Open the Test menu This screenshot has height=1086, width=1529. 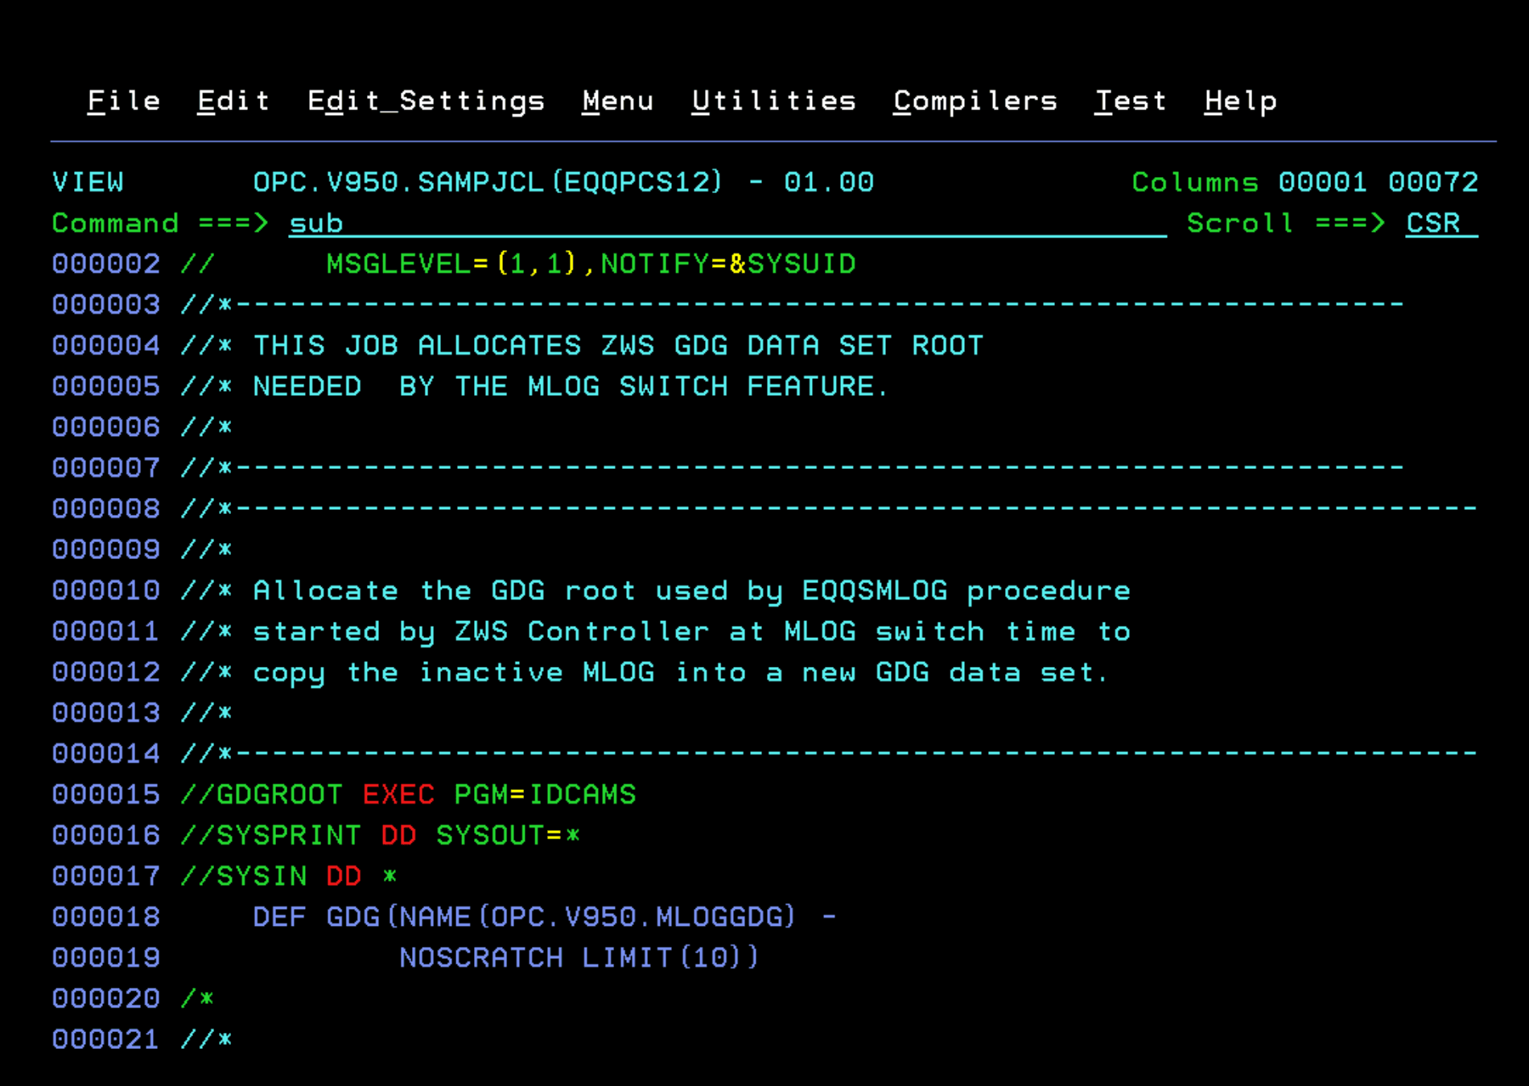pyautogui.click(x=1131, y=101)
